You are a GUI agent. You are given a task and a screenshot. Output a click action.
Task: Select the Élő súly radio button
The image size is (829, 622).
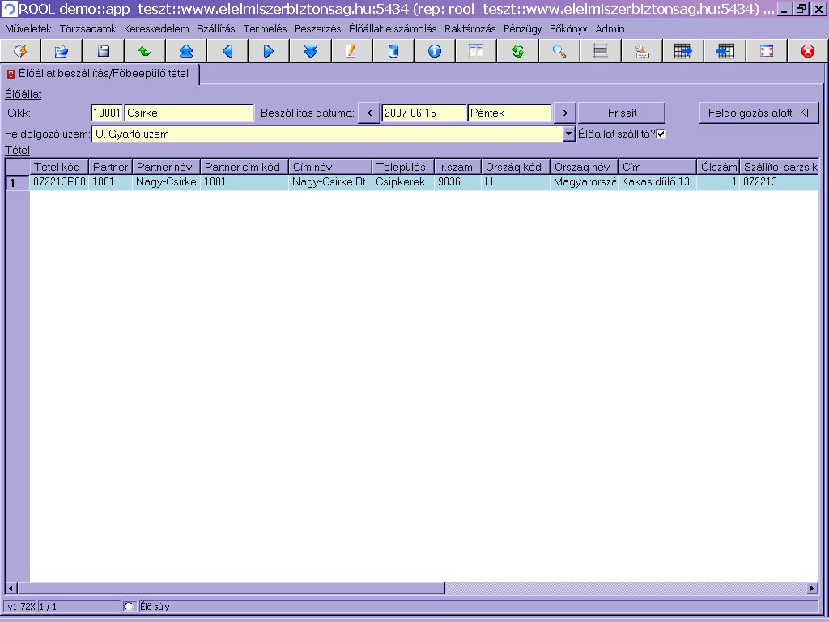click(129, 606)
